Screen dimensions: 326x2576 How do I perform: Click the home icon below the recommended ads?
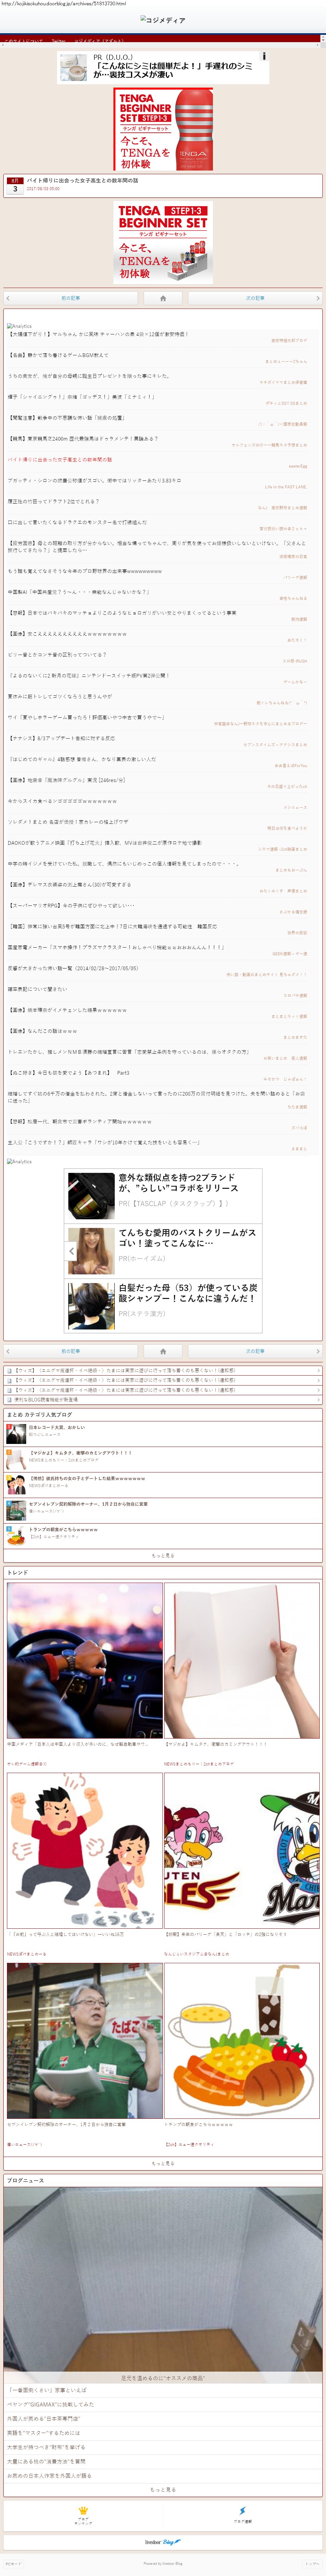163,1351
